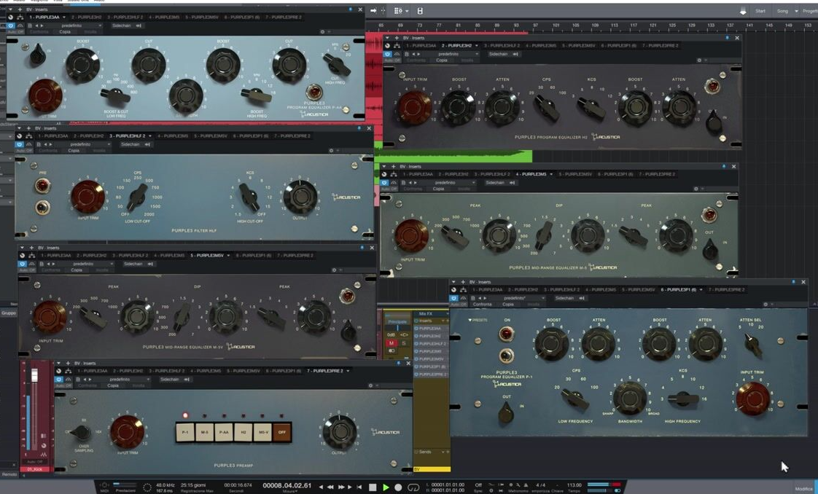Screen dimensions: 818x494
Task: Select the OFF button on Purple3 Preamp
Action: pos(282,433)
